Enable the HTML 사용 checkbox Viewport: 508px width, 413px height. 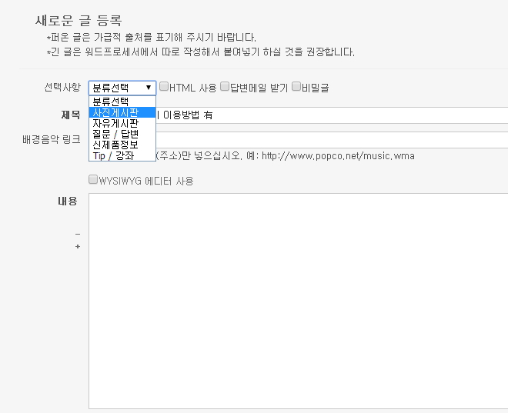[x=164, y=87]
